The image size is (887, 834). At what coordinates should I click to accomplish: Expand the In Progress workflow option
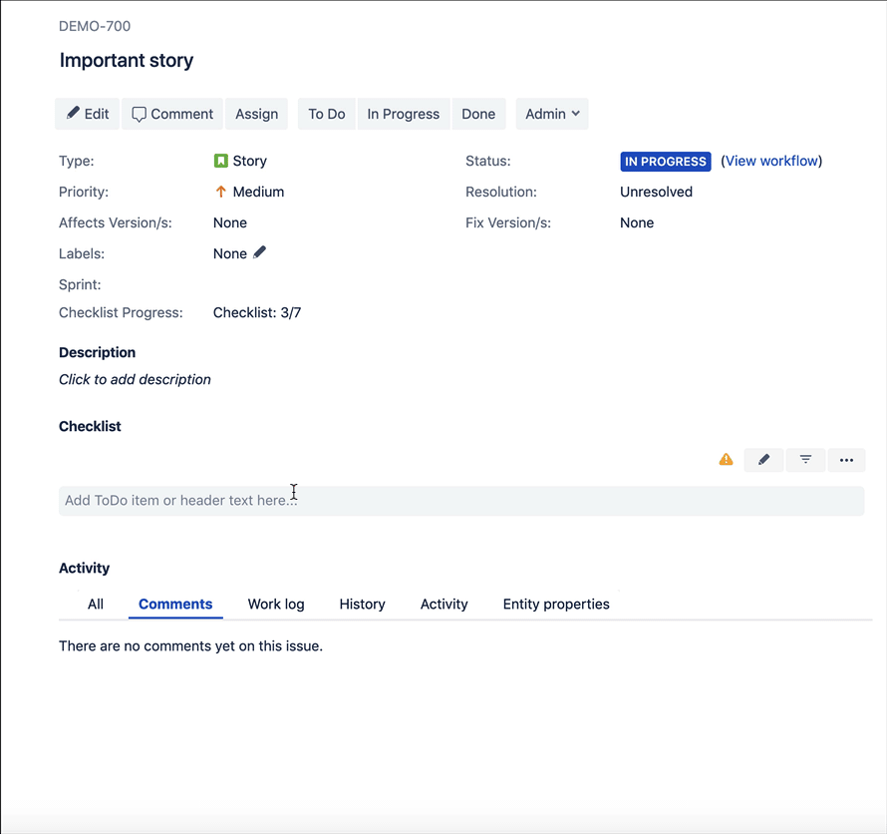coord(403,114)
